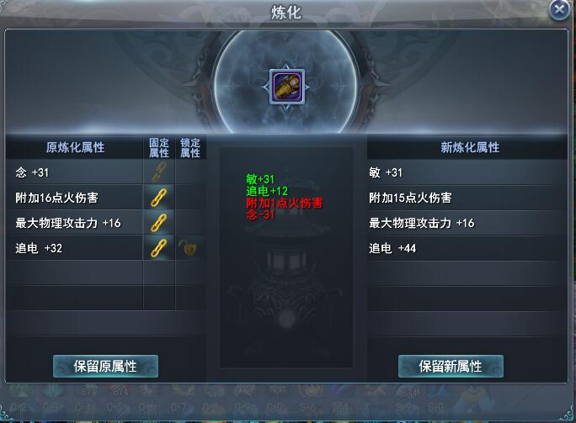Click the 锁定属性 column header
The height and width of the screenshot is (423, 576).
tap(190, 147)
